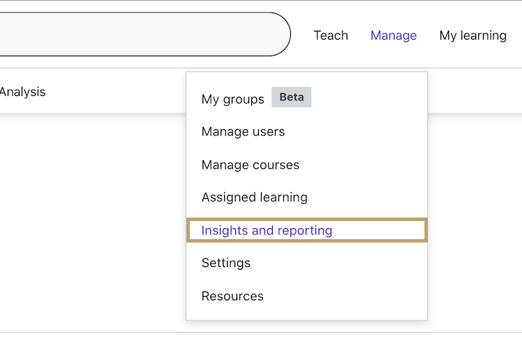Open the My learning navigation item
This screenshot has height=349, width=522.
tap(473, 35)
